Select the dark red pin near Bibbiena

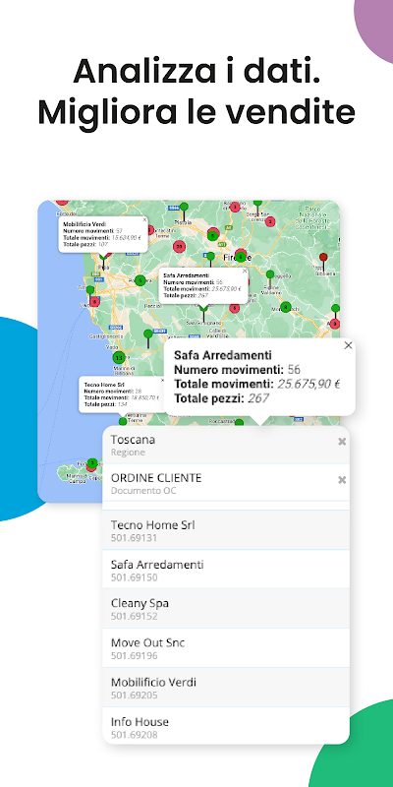pos(323,262)
